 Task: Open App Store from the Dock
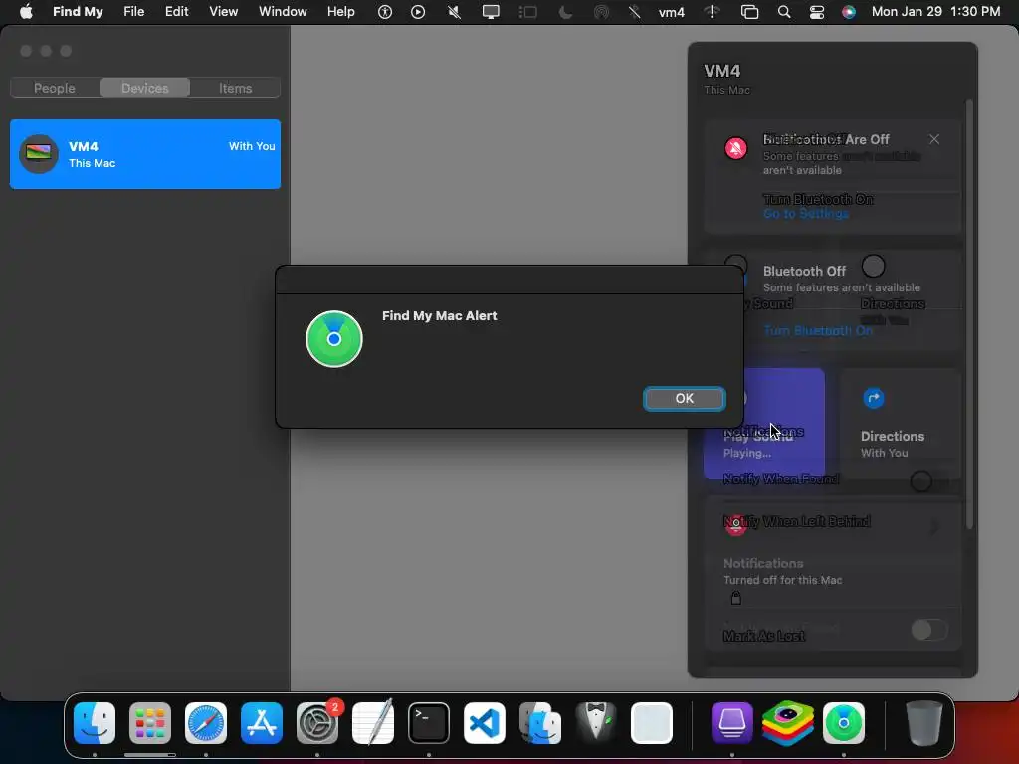262,723
